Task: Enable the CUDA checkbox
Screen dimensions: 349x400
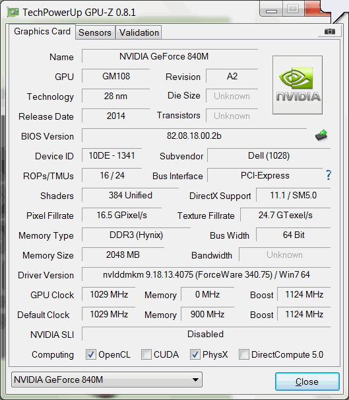Action: [146, 354]
